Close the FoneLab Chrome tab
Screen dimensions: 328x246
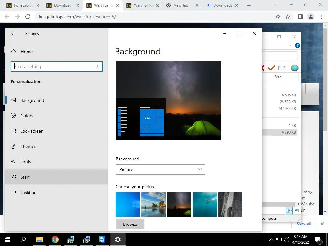(38, 5)
